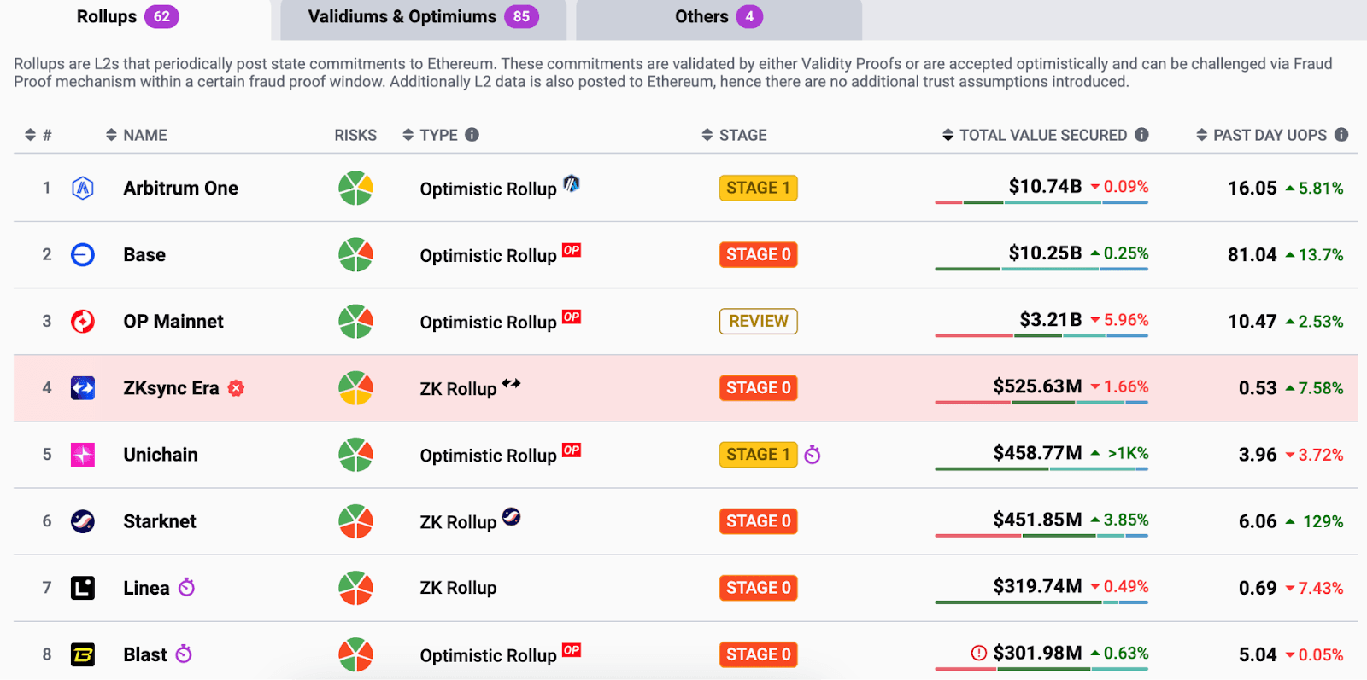Click Unichain risk pie chart
This screenshot has height=680, width=1367.
point(355,455)
